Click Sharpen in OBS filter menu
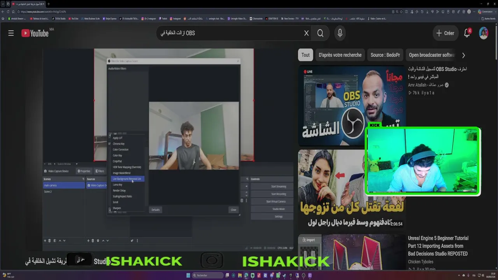 [117, 208]
